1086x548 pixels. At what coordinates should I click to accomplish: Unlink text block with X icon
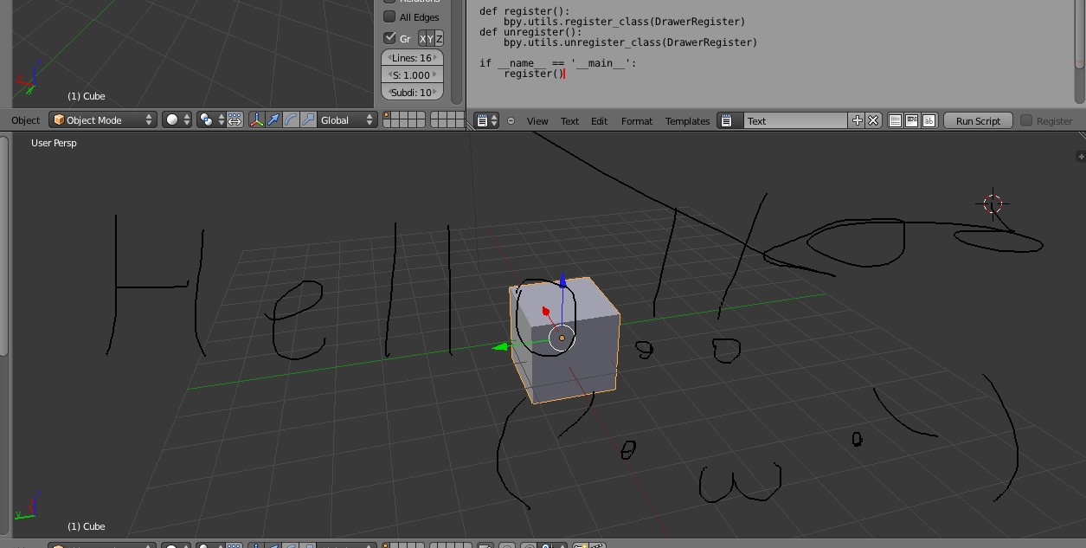(873, 121)
